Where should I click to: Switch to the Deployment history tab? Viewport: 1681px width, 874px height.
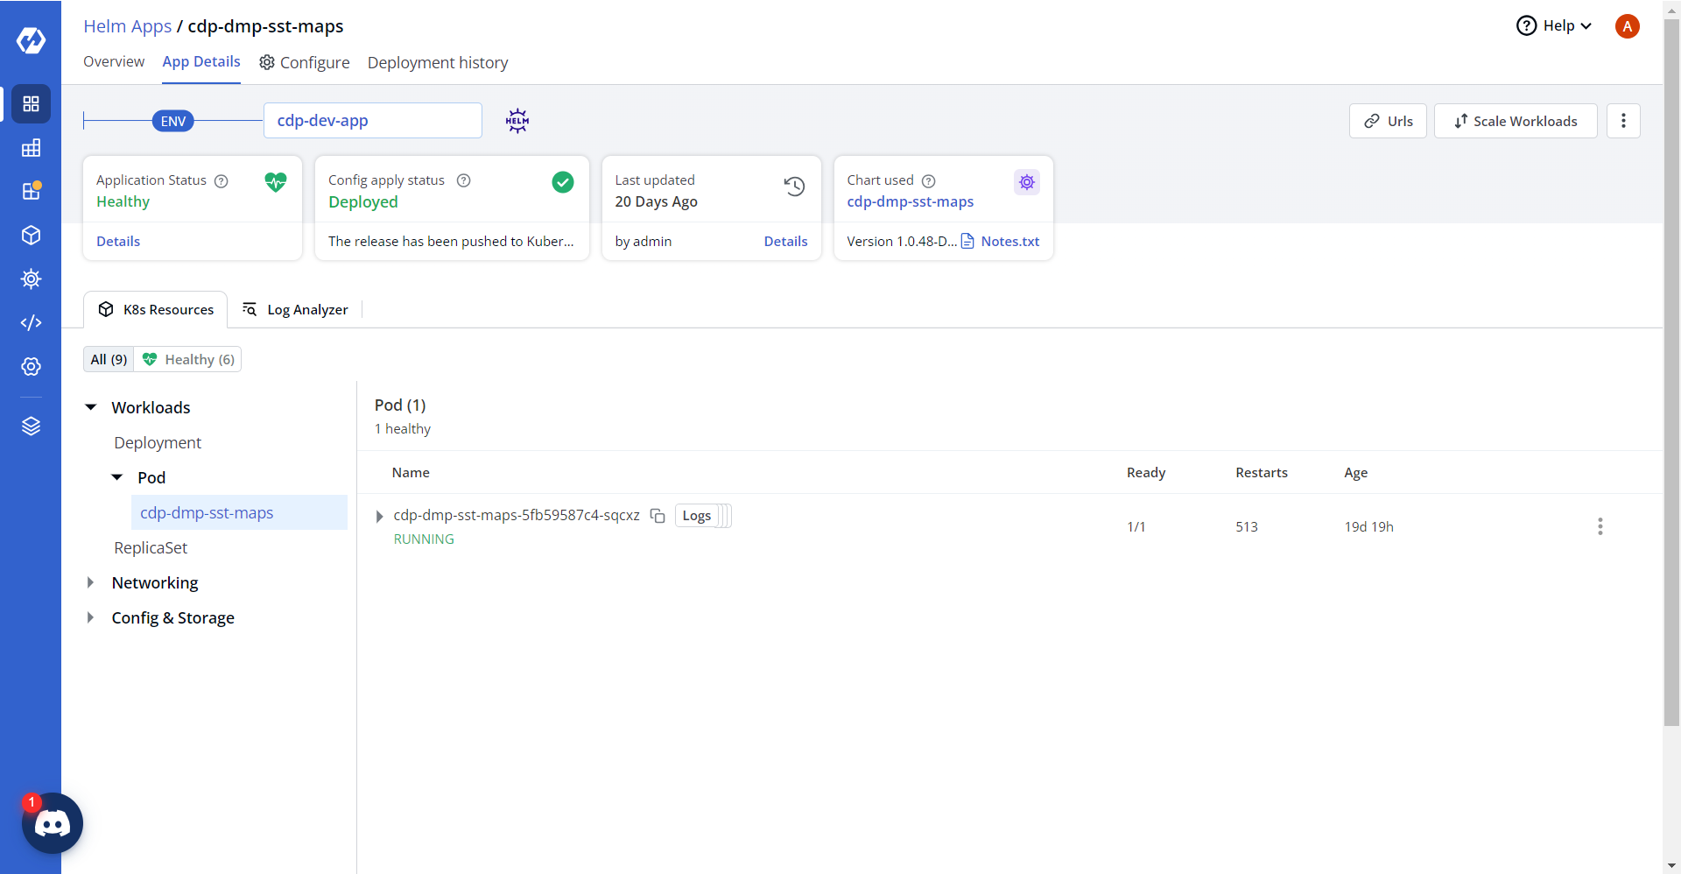[x=437, y=63]
